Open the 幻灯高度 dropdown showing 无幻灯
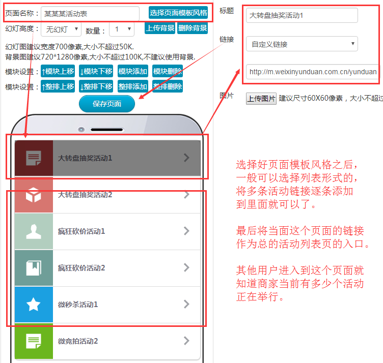The height and width of the screenshot is (363, 383). [x=61, y=29]
